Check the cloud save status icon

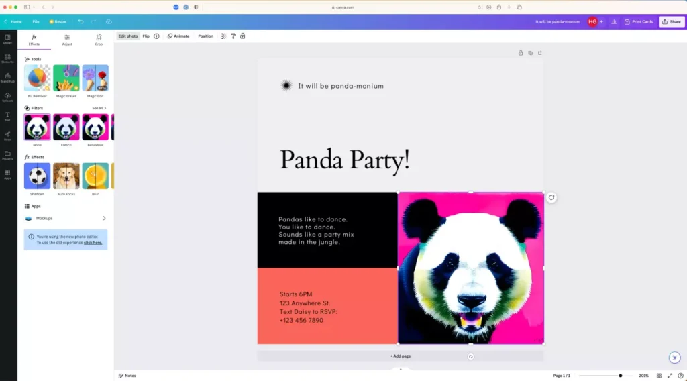109,21
